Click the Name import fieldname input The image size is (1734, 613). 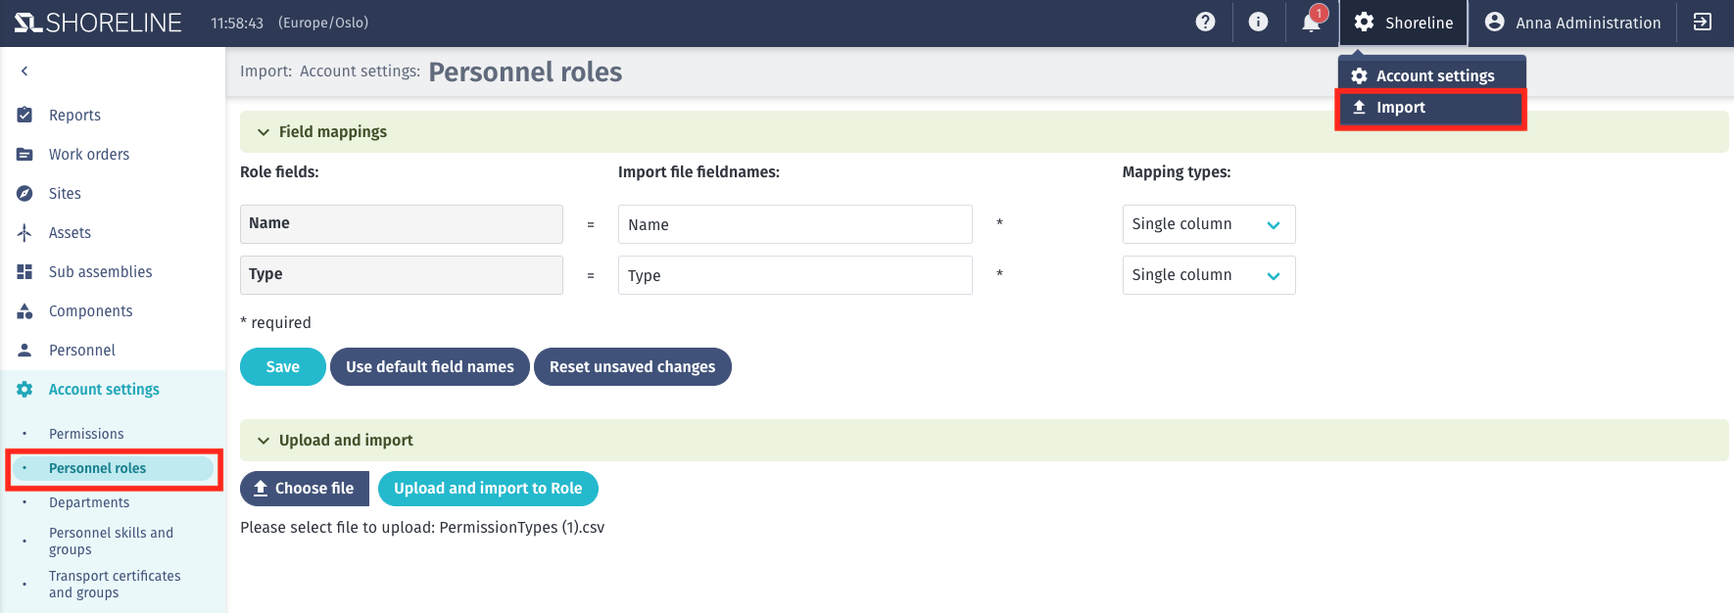[x=795, y=224]
